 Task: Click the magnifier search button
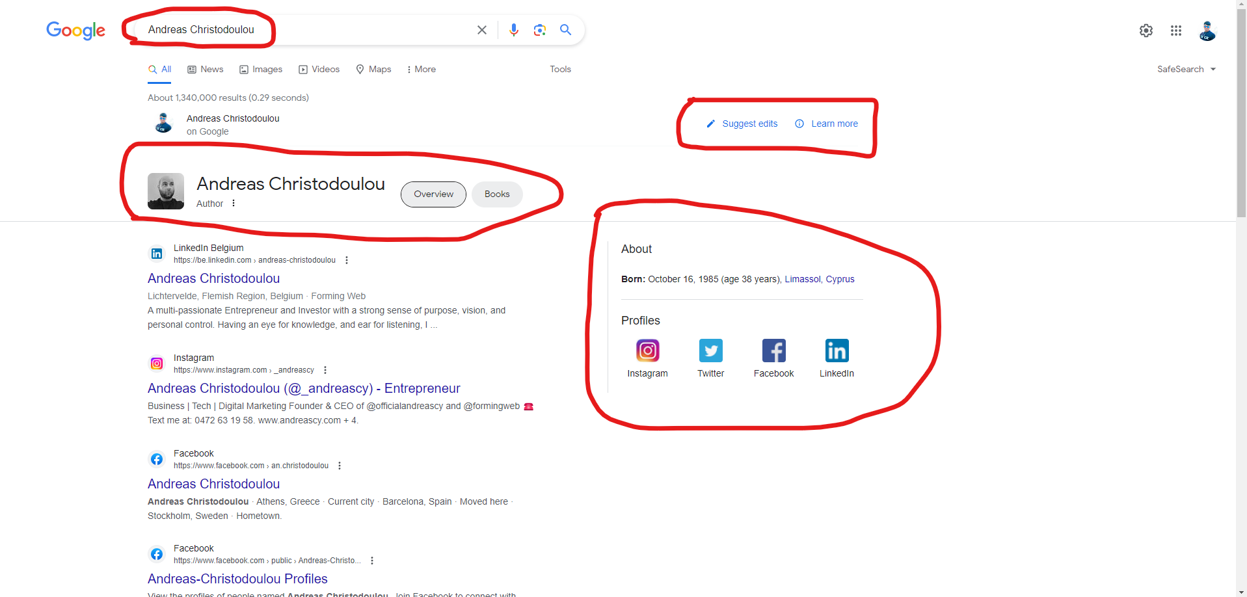click(566, 30)
